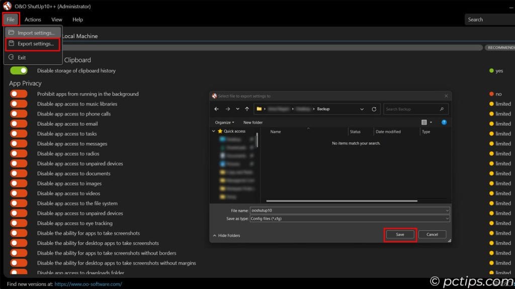Open the 'Save as type' dropdown
The width and height of the screenshot is (515, 289).
pyautogui.click(x=350, y=219)
